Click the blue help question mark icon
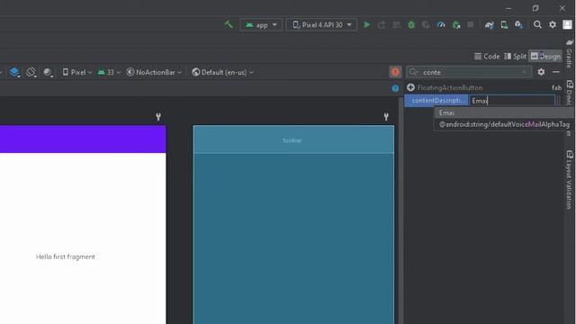This screenshot has width=576, height=324. pos(395,88)
